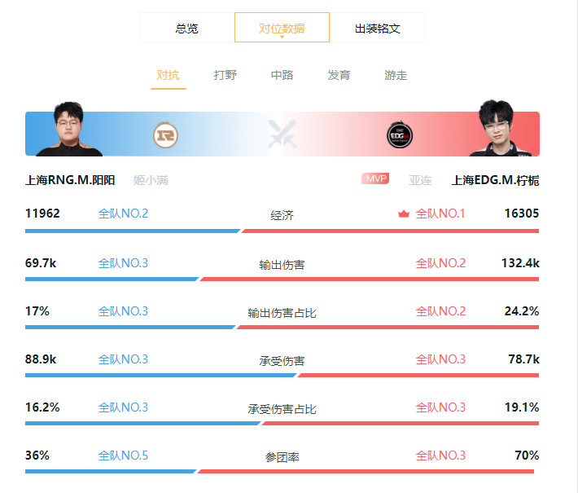
Task: Choose the 中路 position tab
Action: point(282,75)
